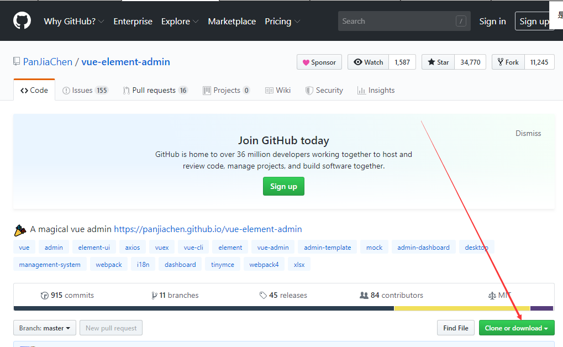
Task: View the 11,245 forks count
Action: [539, 62]
